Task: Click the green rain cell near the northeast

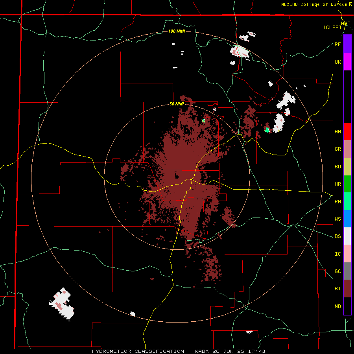Action: pyautogui.click(x=267, y=130)
